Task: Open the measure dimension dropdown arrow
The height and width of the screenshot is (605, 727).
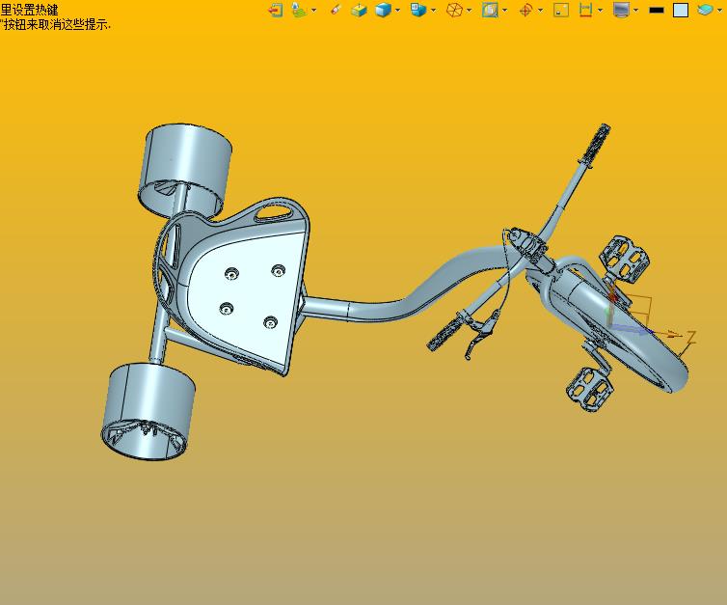Action: pyautogui.click(x=601, y=10)
